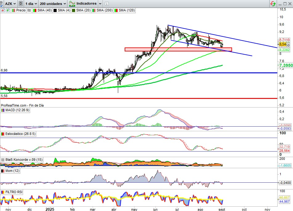Click the RSI filter value 46,667

[x=284, y=197]
